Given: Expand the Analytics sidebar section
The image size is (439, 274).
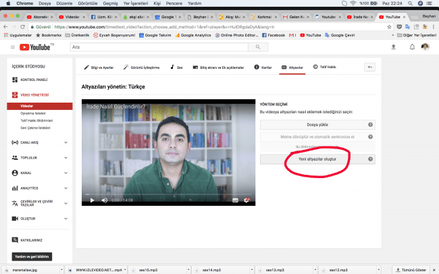Looking at the screenshot, I should tap(66, 188).
